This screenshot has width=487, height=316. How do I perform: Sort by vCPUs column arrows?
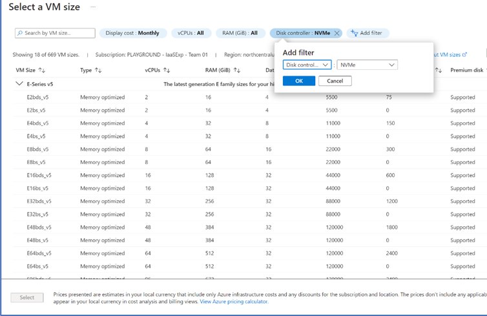[x=167, y=70]
